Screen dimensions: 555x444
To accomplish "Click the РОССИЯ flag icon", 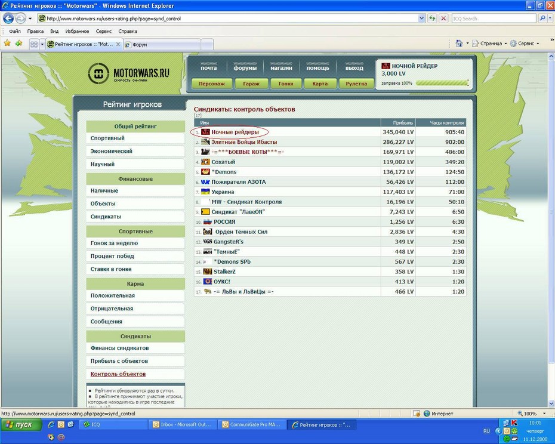I will tap(208, 221).
